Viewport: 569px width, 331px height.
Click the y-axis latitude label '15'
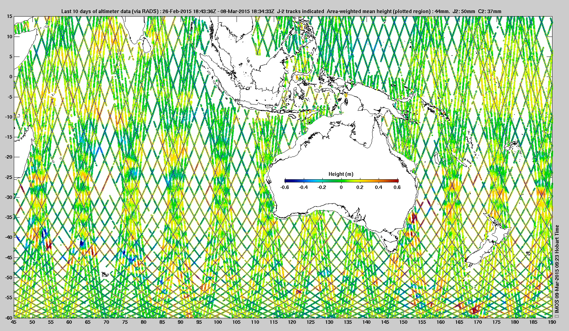click(10, 16)
